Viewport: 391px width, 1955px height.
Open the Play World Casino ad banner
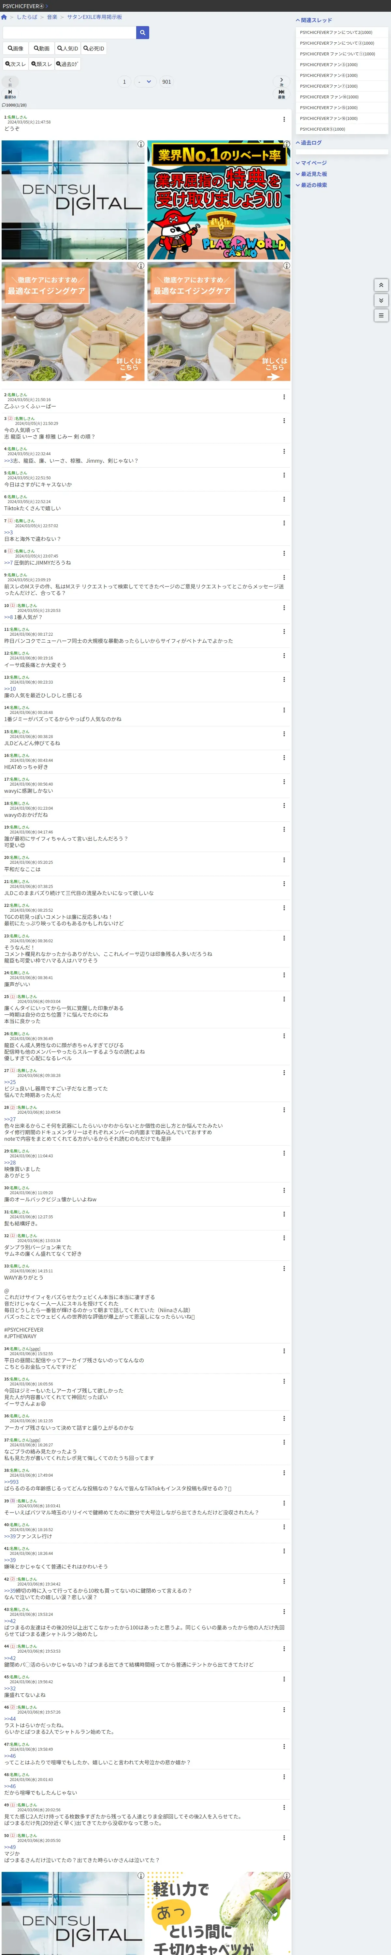[219, 200]
